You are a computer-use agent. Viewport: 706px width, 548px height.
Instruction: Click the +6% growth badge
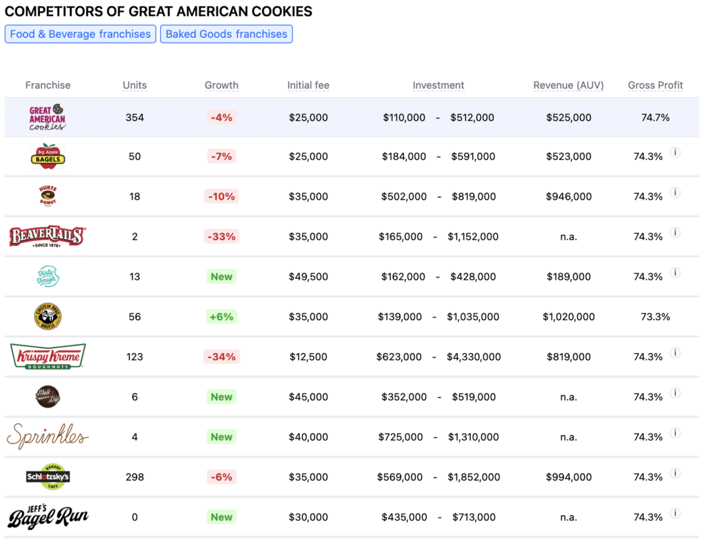click(x=221, y=317)
